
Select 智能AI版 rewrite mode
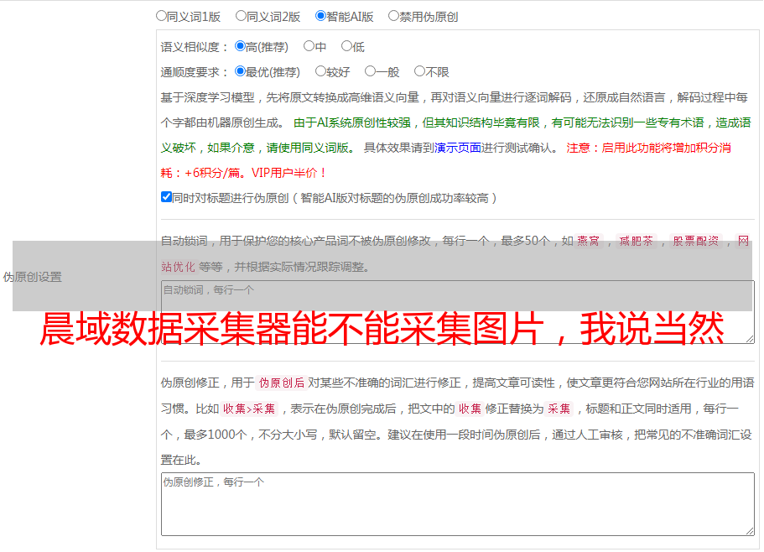click(320, 16)
